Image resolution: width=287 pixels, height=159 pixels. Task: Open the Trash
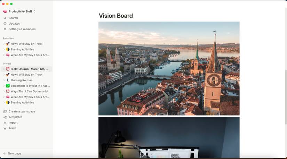(x=13, y=128)
